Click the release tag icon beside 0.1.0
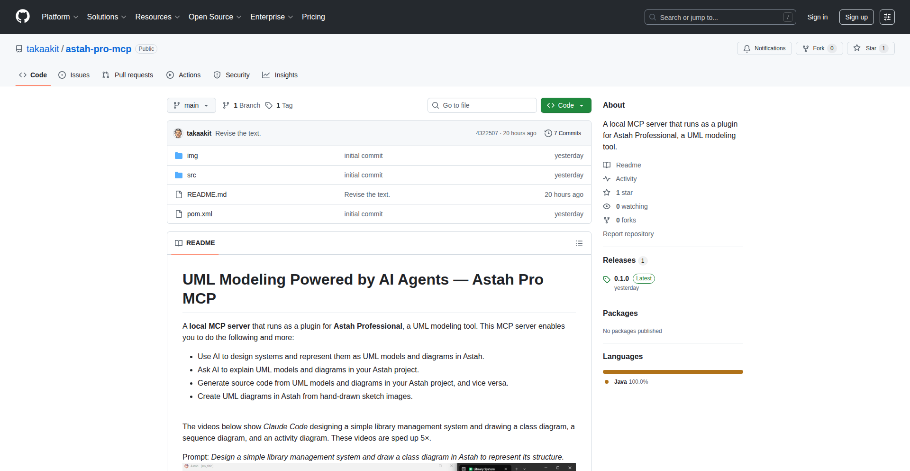 pyautogui.click(x=607, y=279)
